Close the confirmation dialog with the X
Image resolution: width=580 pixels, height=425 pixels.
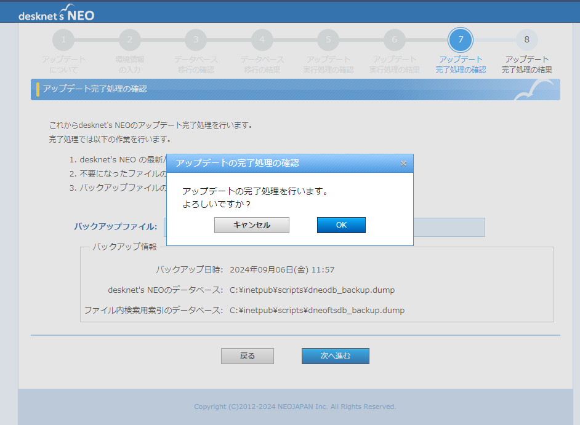pos(403,164)
